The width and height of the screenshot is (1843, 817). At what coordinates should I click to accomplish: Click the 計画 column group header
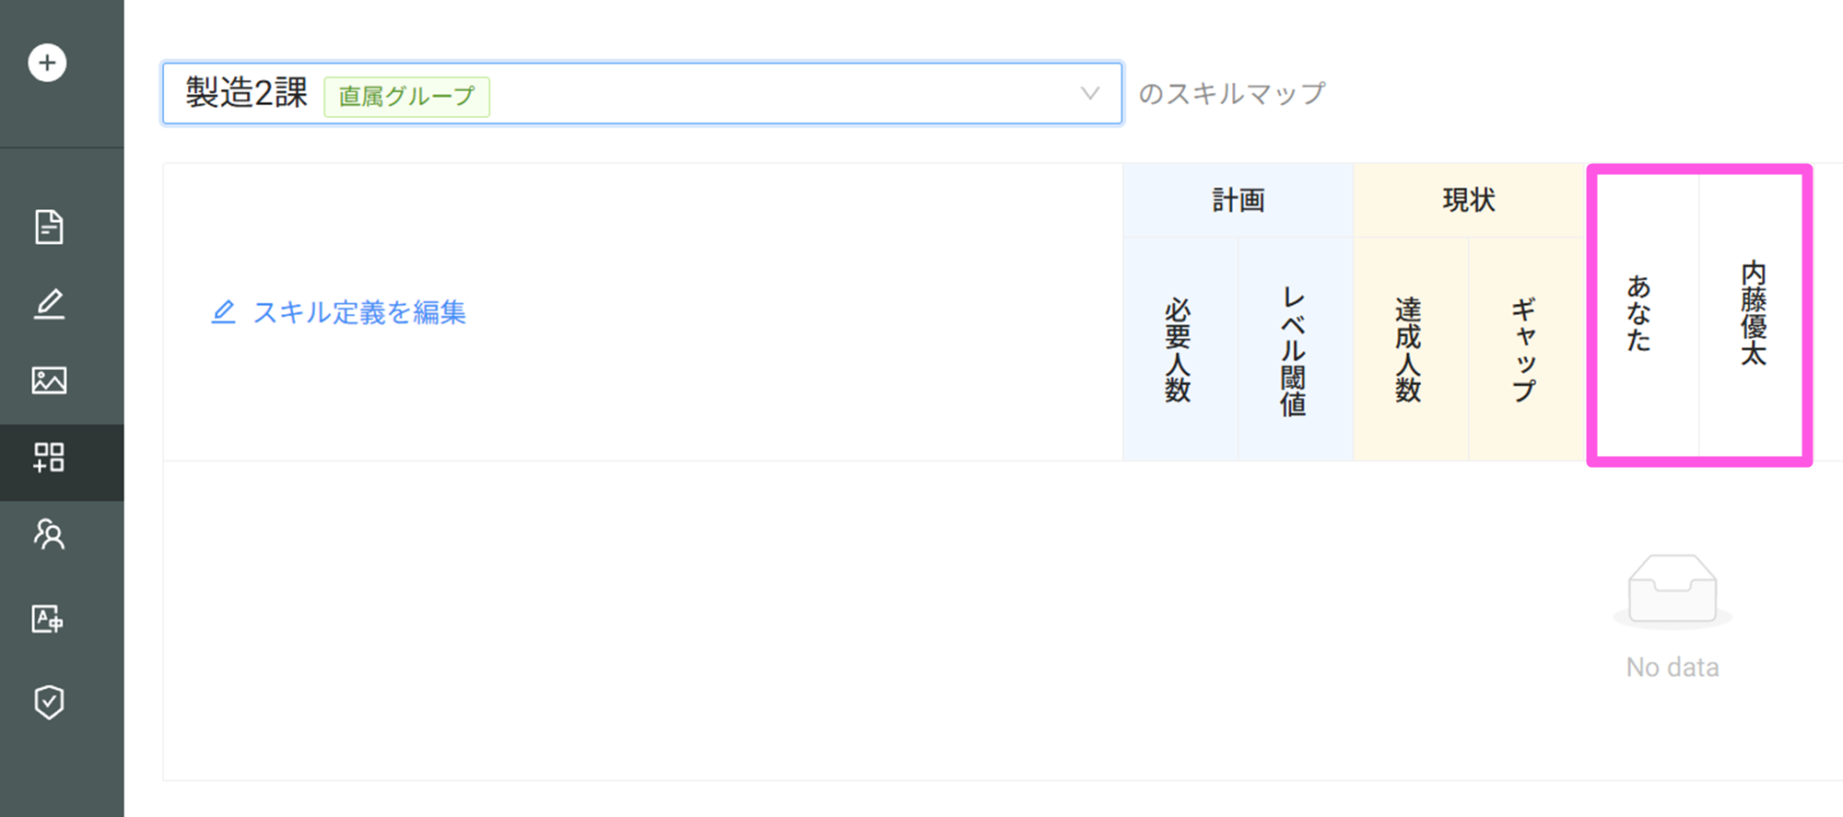[1238, 200]
